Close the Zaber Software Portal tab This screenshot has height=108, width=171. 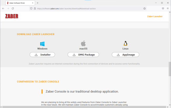[32, 3]
